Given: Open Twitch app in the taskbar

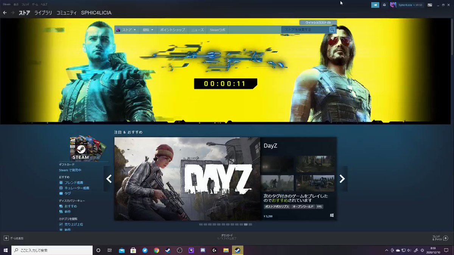Looking at the screenshot, I should tap(191, 250).
